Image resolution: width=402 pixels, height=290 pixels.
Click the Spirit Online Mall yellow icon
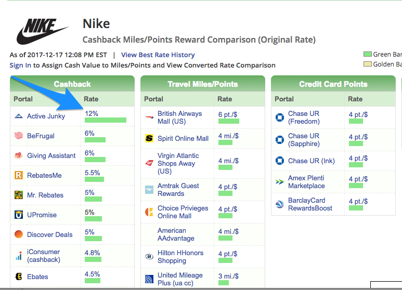click(x=149, y=138)
